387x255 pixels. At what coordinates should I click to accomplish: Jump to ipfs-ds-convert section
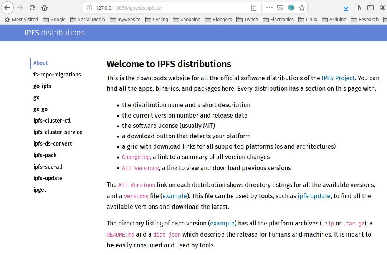(x=53, y=144)
